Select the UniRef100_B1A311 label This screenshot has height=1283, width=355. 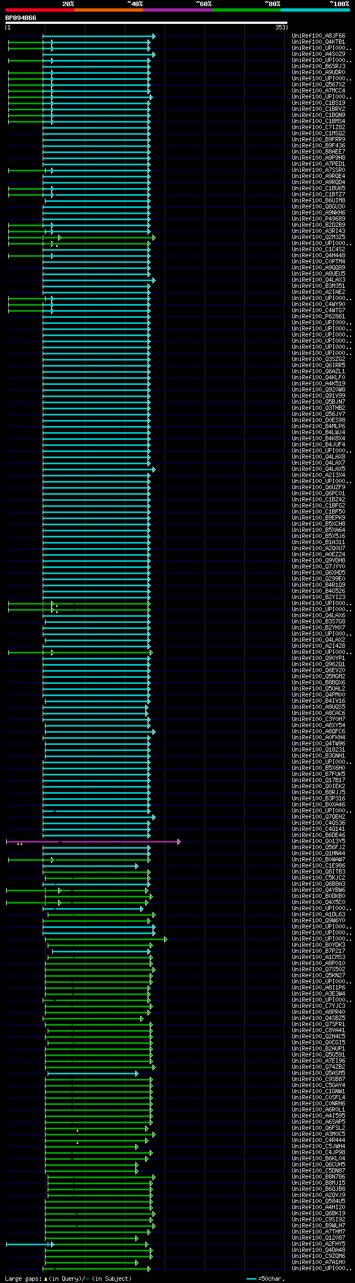[318, 542]
